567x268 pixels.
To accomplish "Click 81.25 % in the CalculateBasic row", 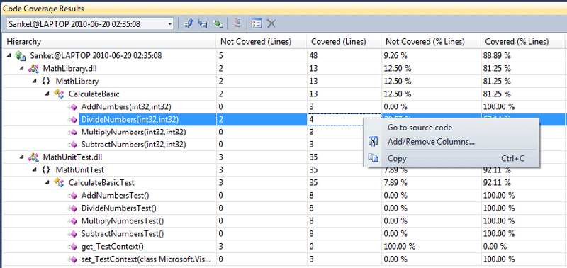I will coord(497,94).
